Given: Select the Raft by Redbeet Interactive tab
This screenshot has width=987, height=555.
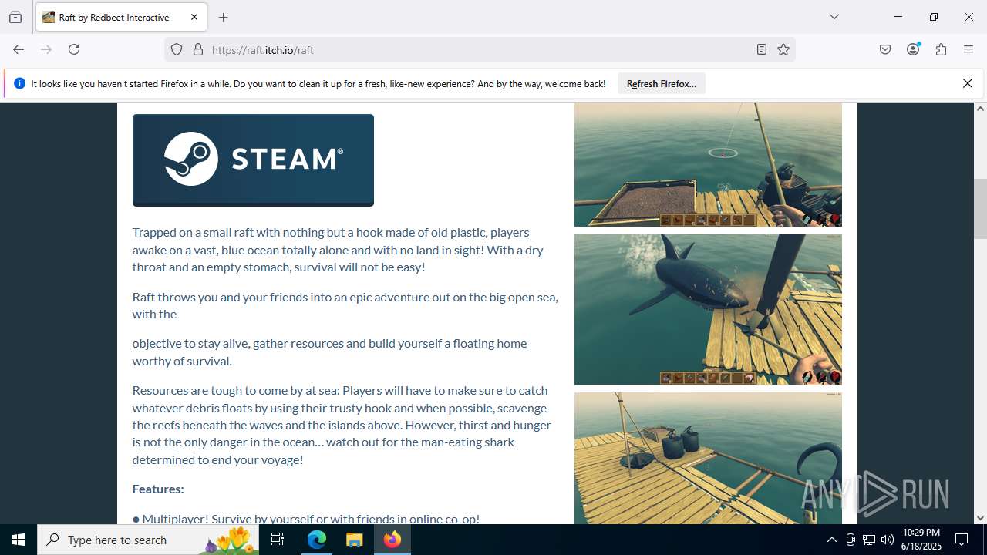Looking at the screenshot, I should point(120,17).
